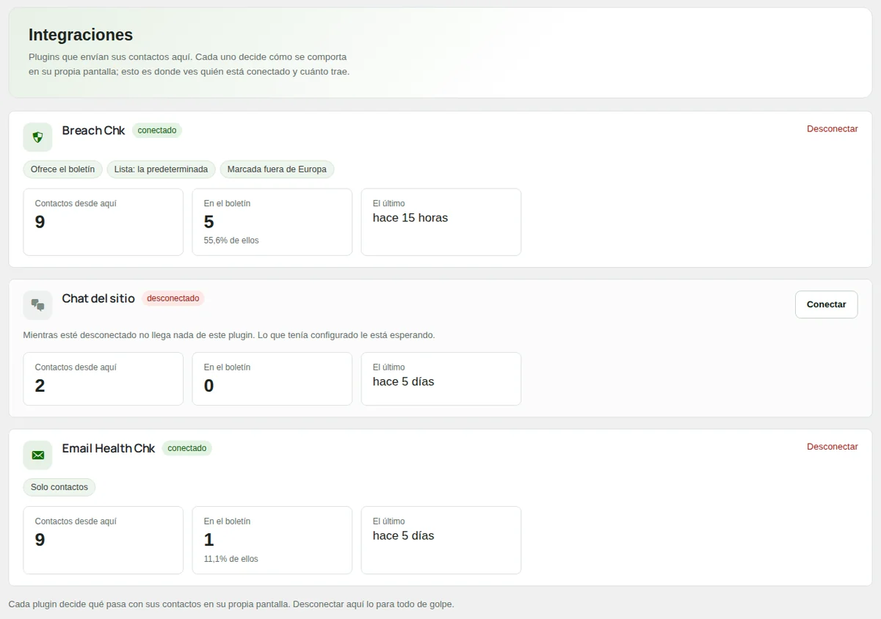Click the 'hace 15 horas' last-contact card
This screenshot has height=619, width=881.
[441, 222]
